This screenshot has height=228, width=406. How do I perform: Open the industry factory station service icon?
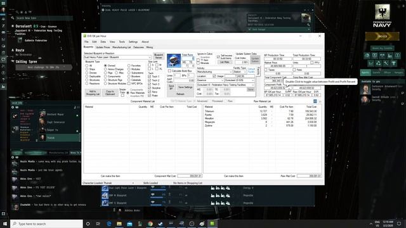tap(390, 55)
